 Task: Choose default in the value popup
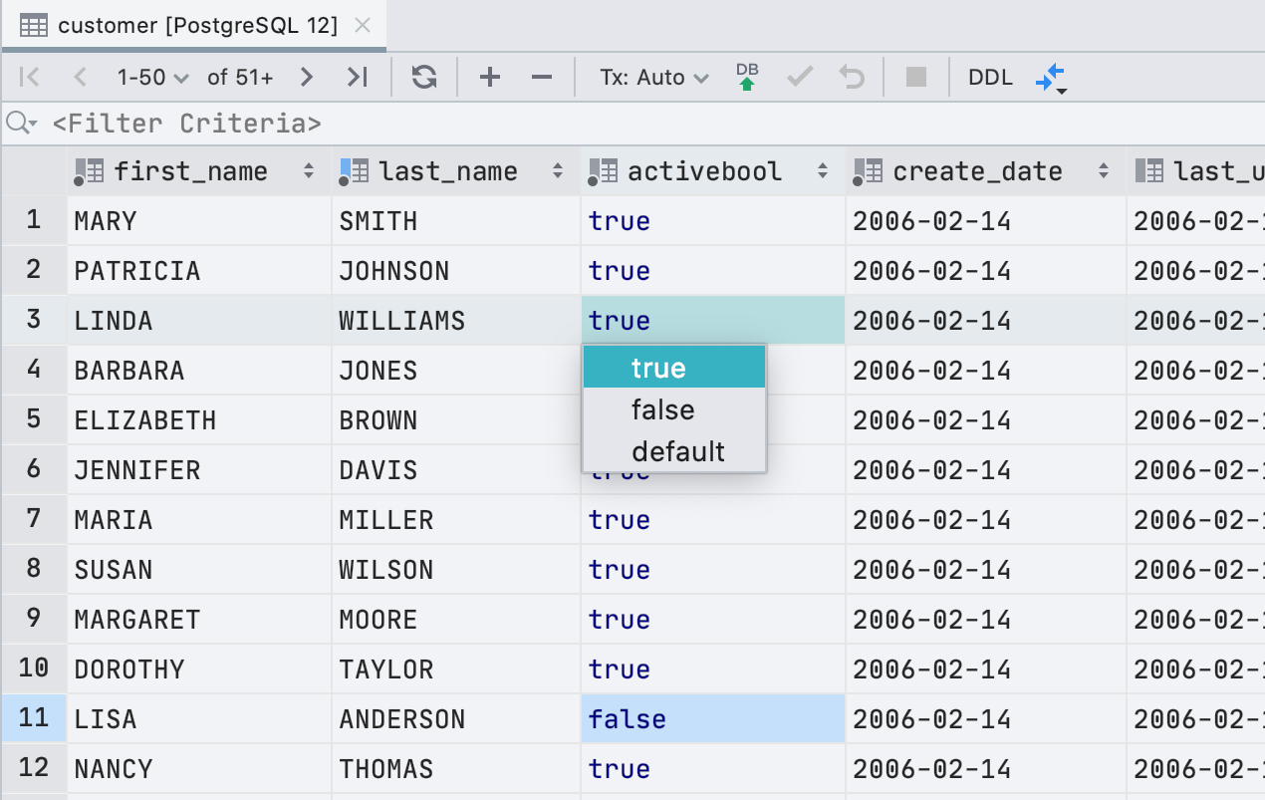coord(674,451)
